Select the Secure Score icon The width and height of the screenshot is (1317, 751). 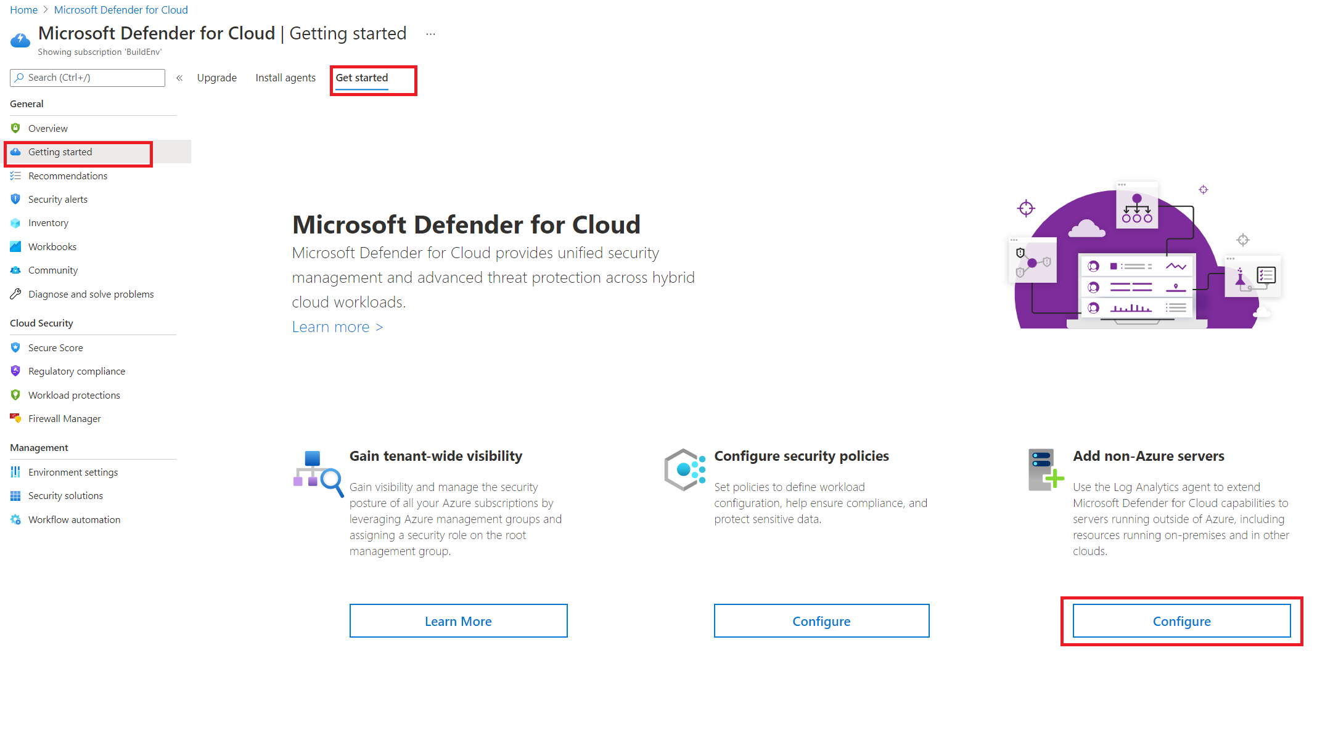coord(15,347)
